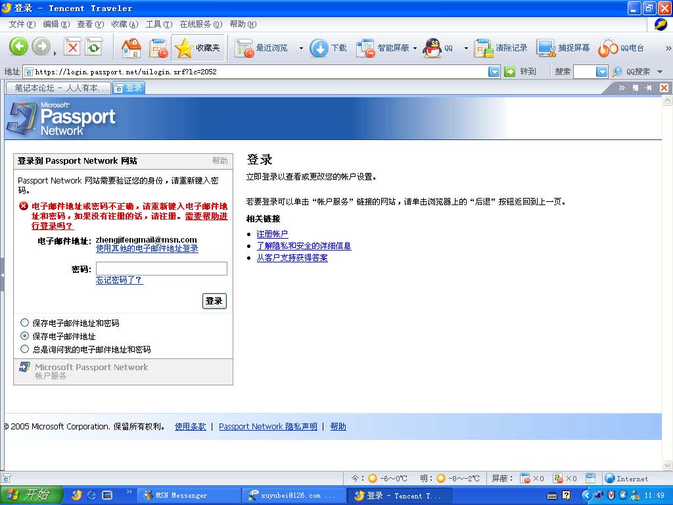Open the 查看(V) menu
The image size is (673, 505).
(x=91, y=24)
